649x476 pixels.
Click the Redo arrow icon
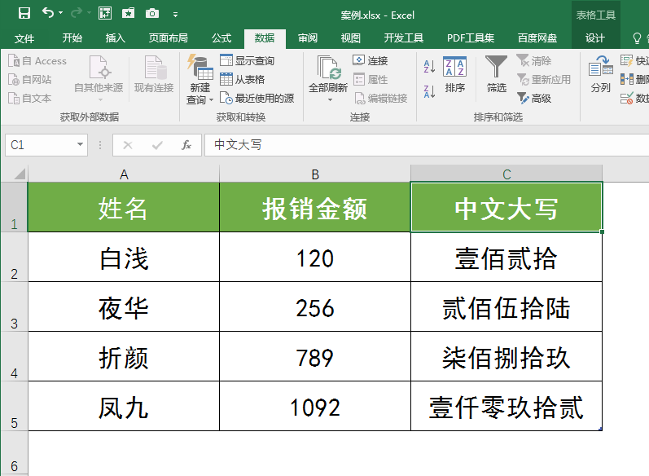tap(77, 13)
